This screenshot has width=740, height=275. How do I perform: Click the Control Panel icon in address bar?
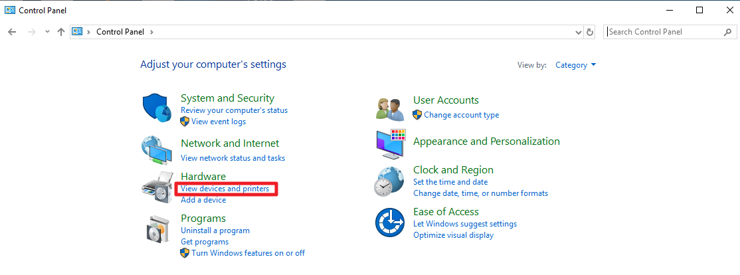77,32
